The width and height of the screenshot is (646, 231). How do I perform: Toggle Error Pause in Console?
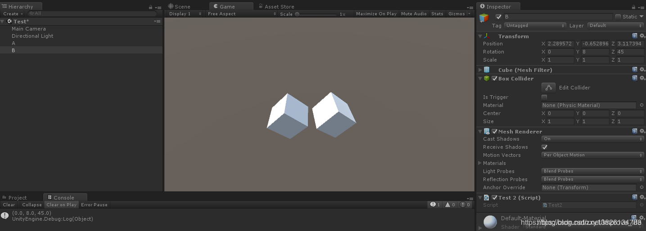(95, 204)
